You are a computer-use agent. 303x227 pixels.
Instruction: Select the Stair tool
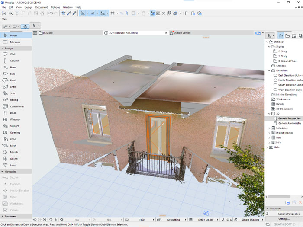pyautogui.click(x=16, y=93)
